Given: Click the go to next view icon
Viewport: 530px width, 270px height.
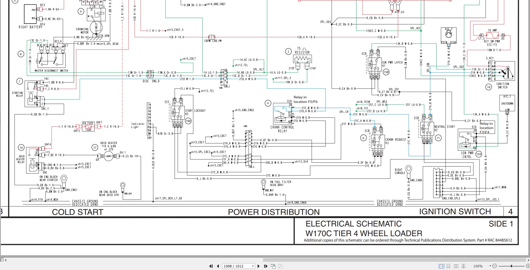Looking at the screenshot, I should pyautogui.click(x=281, y=266).
